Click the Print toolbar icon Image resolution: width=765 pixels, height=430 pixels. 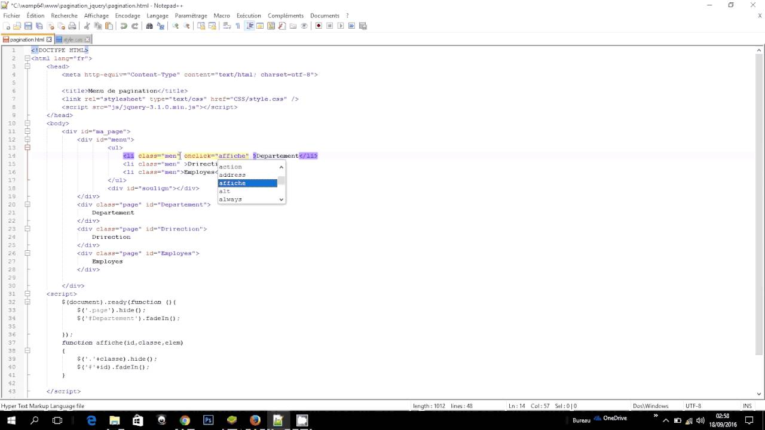[72, 26]
